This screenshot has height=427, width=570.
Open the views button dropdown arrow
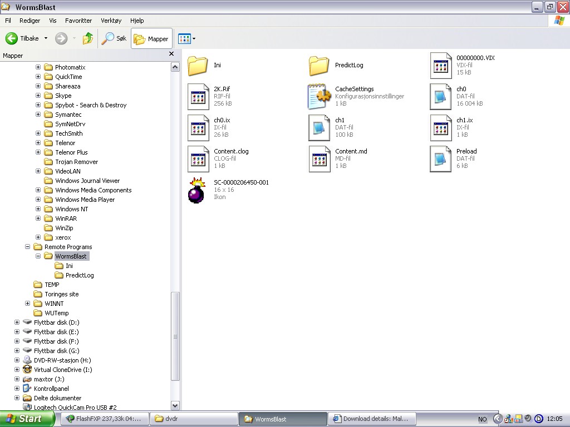[x=194, y=38]
